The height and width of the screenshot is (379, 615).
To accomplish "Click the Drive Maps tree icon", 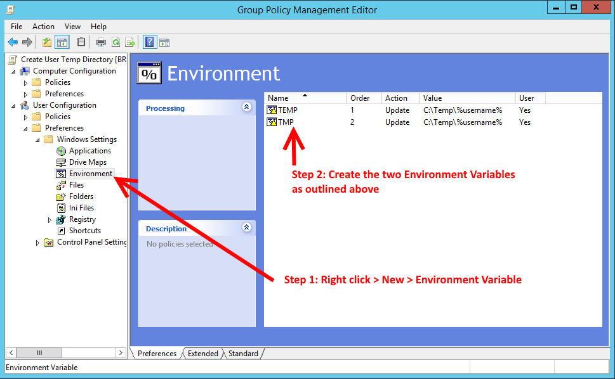I will pos(61,162).
